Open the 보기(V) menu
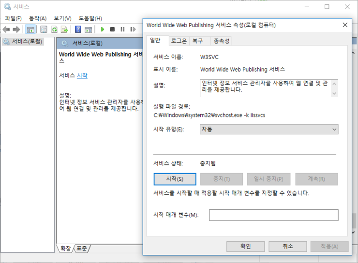Screen dimensions: 358x263 coord(62,18)
